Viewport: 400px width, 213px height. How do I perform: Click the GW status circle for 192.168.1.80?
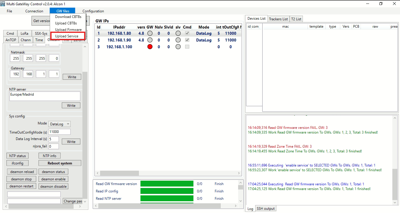click(150, 33)
